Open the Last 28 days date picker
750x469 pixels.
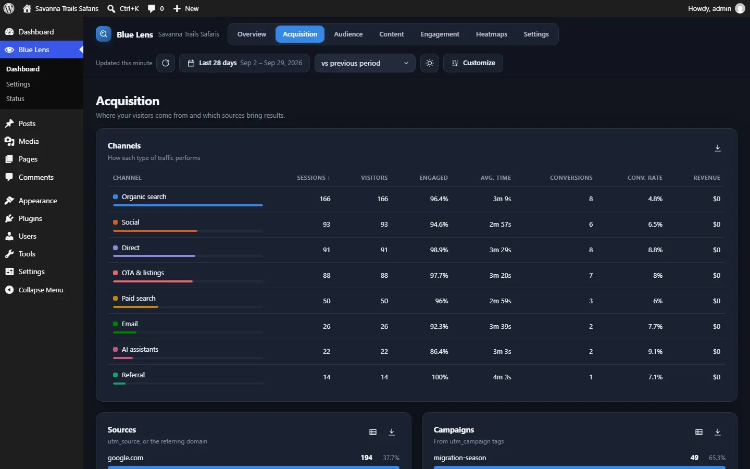[x=244, y=63]
